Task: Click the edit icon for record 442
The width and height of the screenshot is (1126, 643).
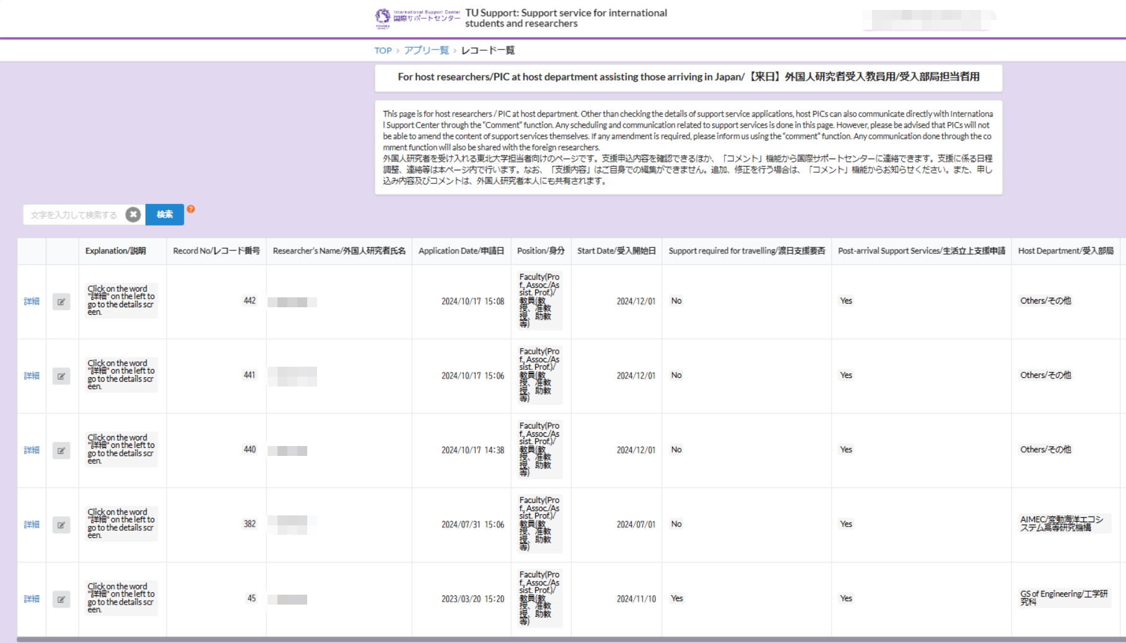Action: [61, 302]
